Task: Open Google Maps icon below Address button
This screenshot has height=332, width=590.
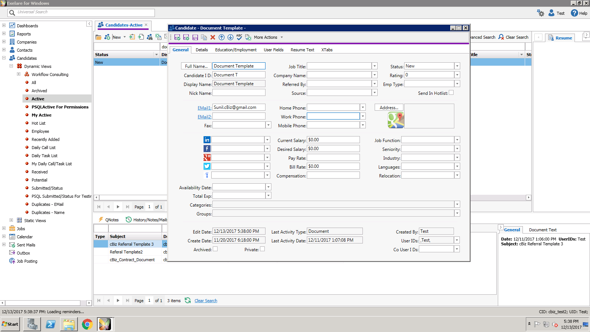Action: [x=396, y=120]
